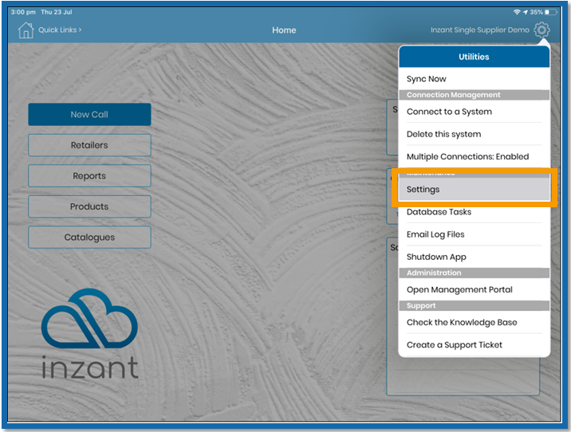The width and height of the screenshot is (571, 432).
Task: Open the Catalogues button
Action: point(89,238)
